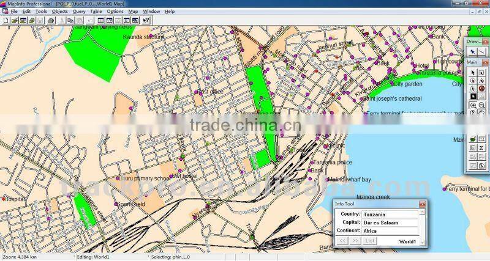Open the Help menu
490x261 pixels.
click(x=170, y=11)
